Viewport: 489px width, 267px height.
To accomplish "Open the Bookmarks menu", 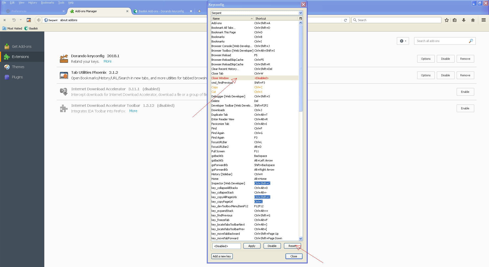I will point(47,3).
